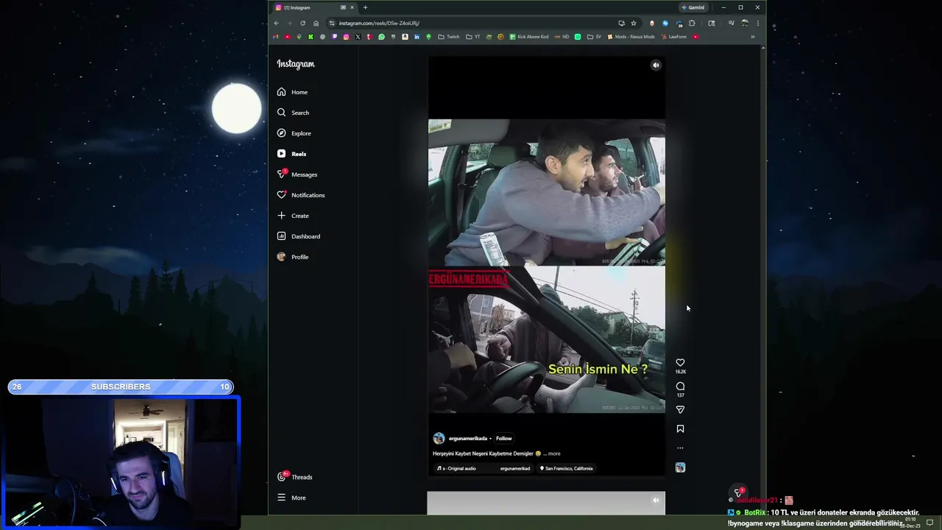Follow the ergunamerikada account

click(x=503, y=439)
